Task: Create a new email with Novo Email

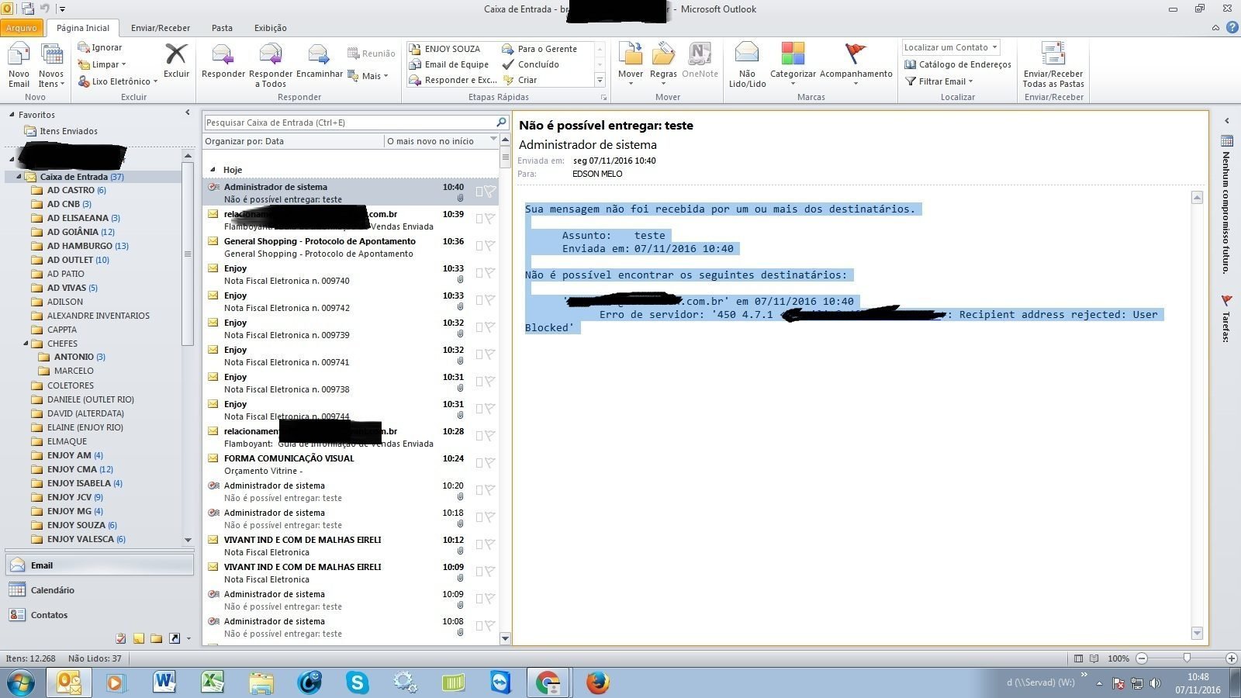Action: (x=19, y=65)
